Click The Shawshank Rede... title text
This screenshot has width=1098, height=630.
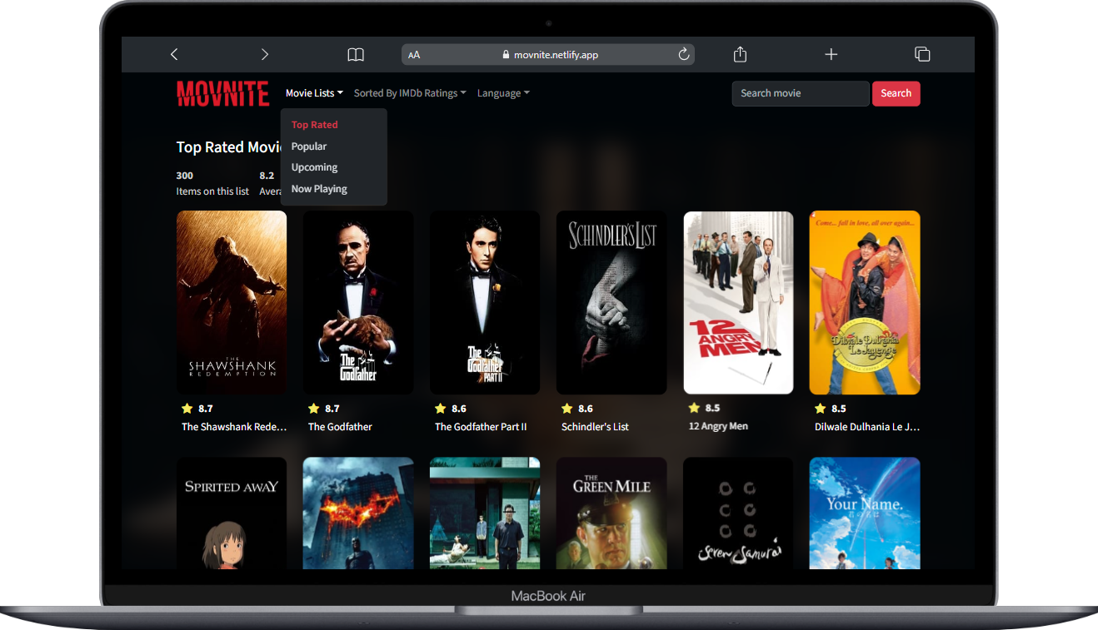(x=234, y=427)
